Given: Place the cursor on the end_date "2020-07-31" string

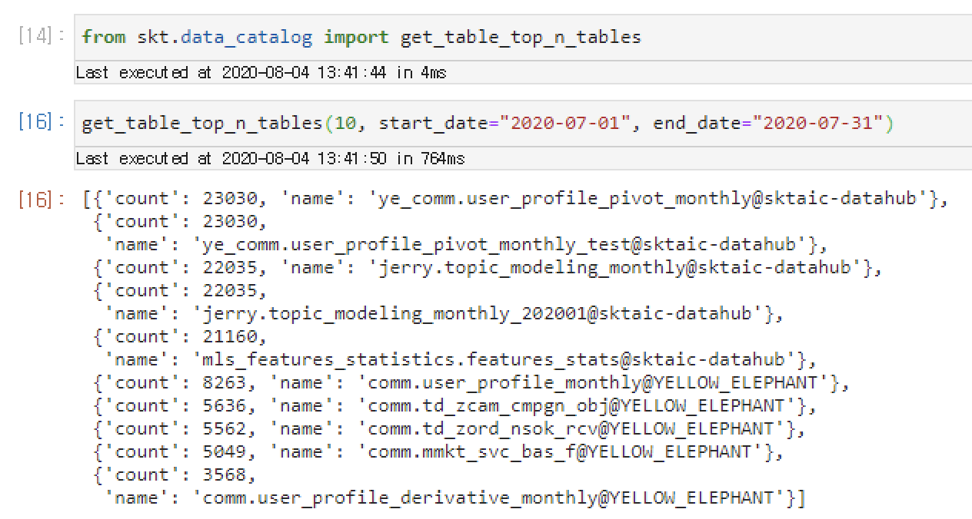Looking at the screenshot, I should pyautogui.click(x=817, y=123).
